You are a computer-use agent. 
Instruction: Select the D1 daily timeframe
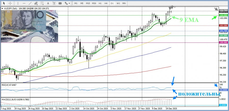[112, 3]
